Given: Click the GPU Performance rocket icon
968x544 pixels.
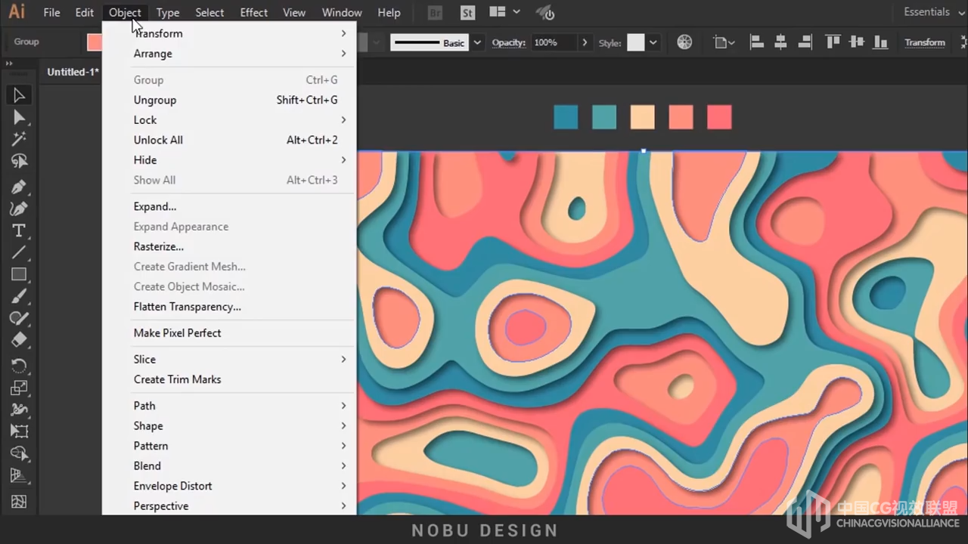Looking at the screenshot, I should click(545, 13).
